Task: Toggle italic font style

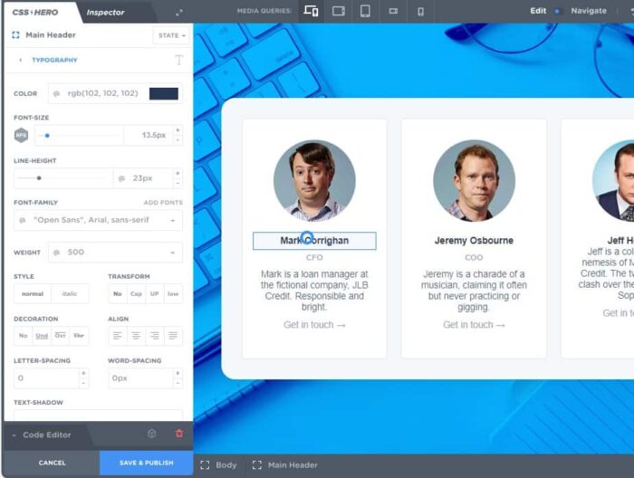Action: click(70, 293)
